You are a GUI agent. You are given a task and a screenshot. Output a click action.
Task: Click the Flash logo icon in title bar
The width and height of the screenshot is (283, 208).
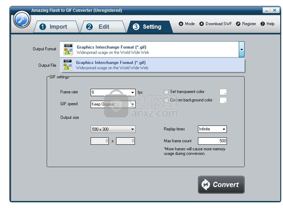(22, 19)
